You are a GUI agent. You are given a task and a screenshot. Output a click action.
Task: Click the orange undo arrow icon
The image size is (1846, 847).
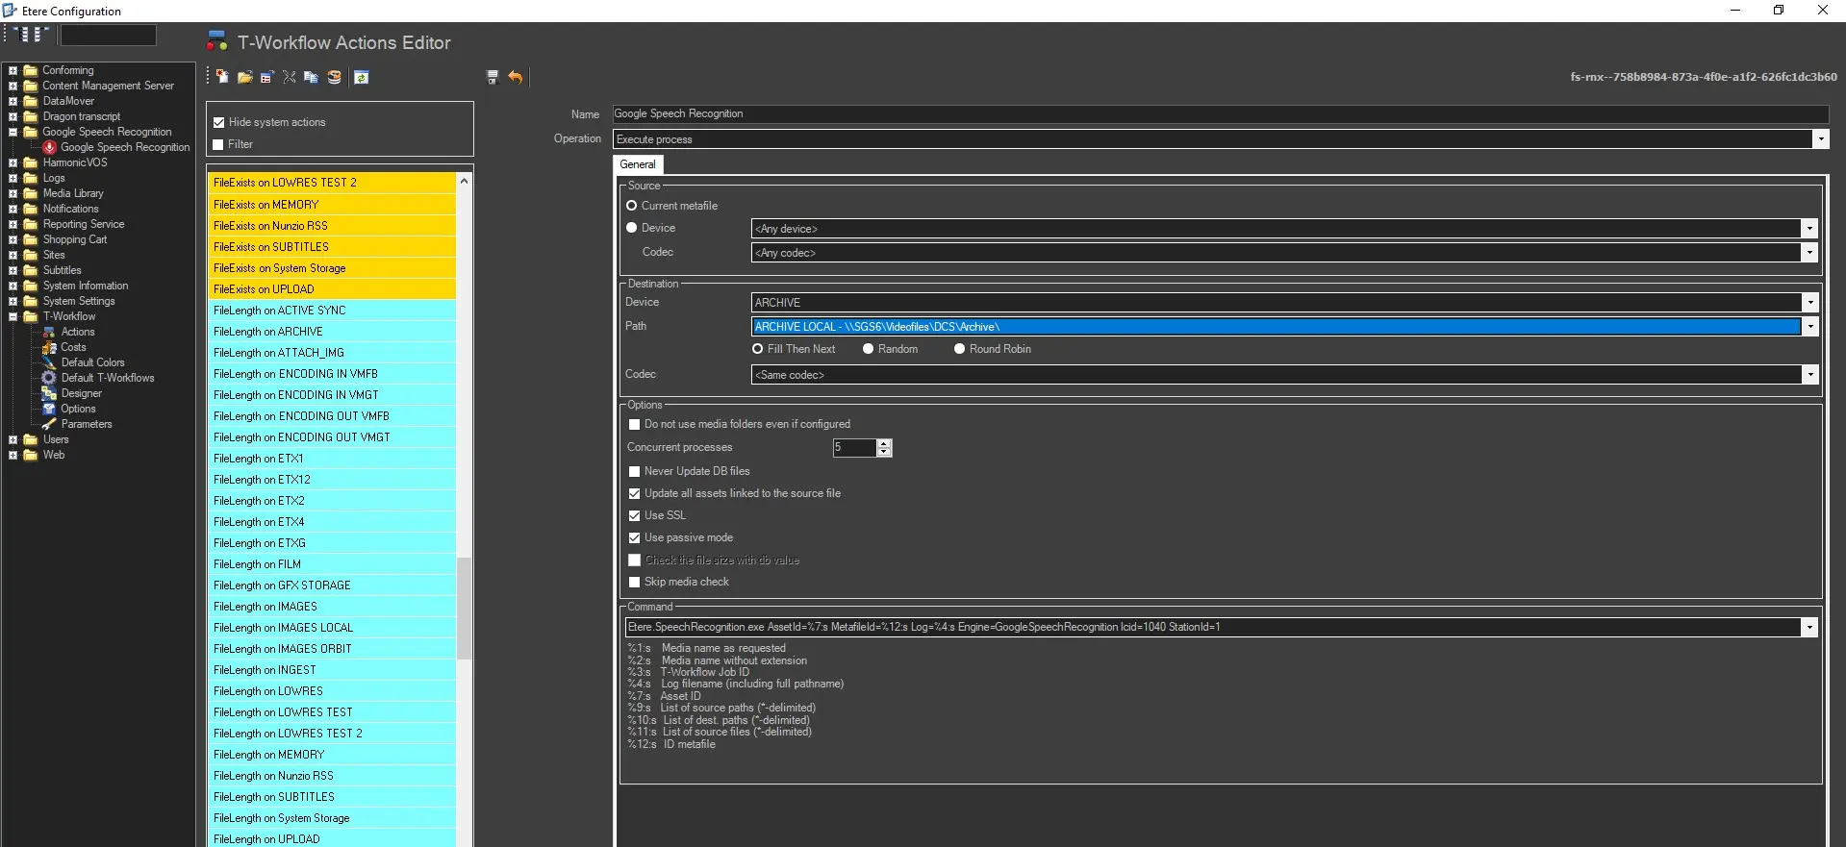516,77
